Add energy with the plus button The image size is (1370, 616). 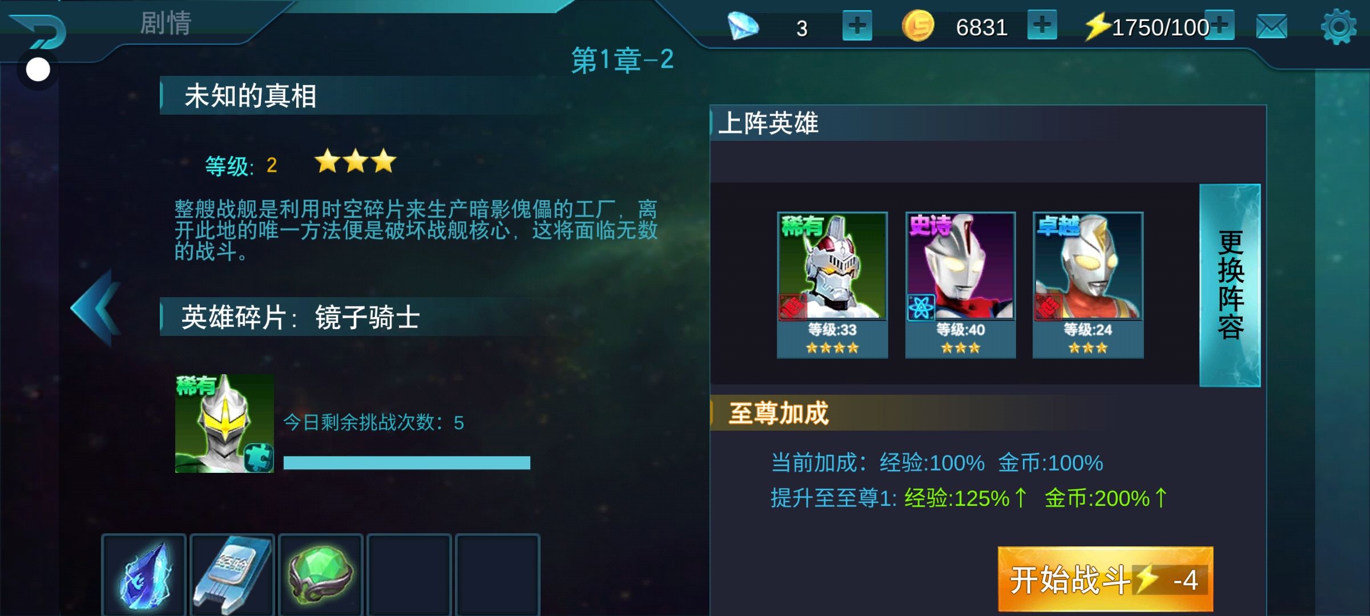(x=1220, y=25)
